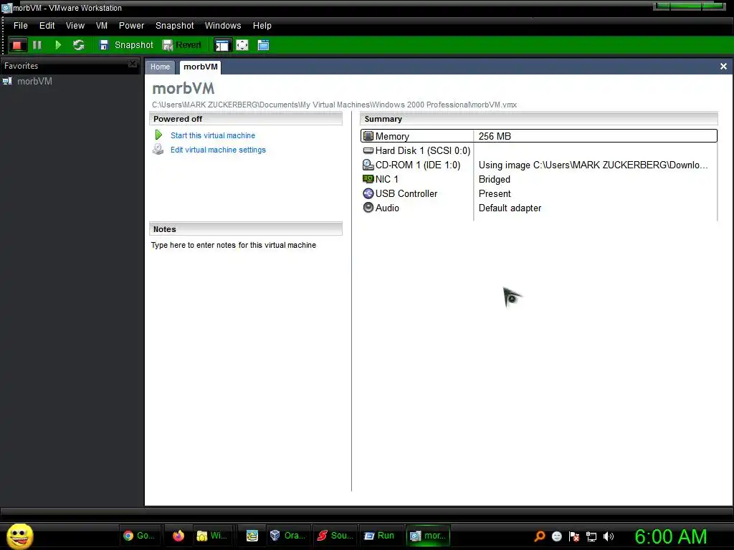
Task: Select the Memory row in Summary
Action: coord(539,136)
